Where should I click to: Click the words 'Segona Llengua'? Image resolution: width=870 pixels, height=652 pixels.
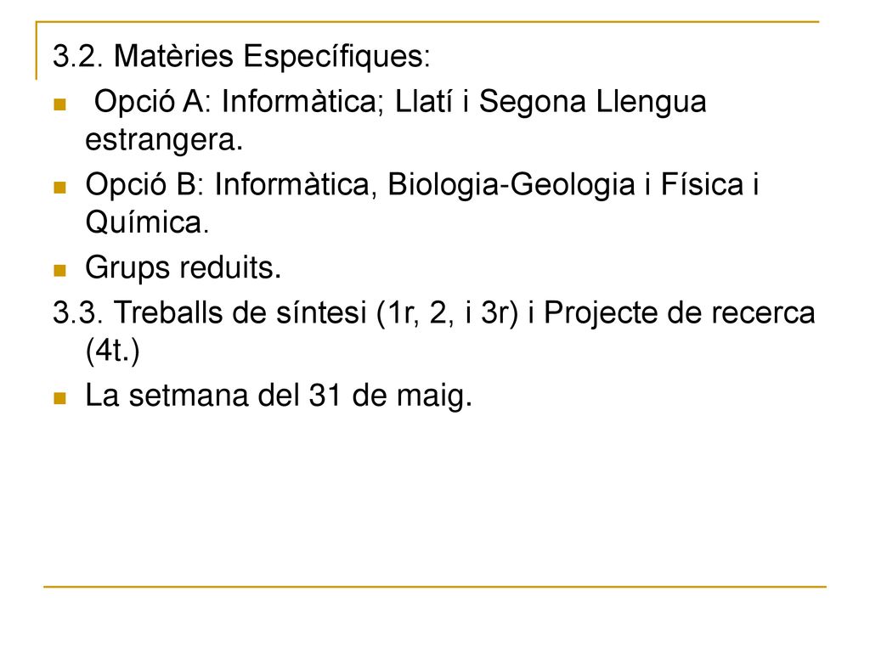coord(592,104)
